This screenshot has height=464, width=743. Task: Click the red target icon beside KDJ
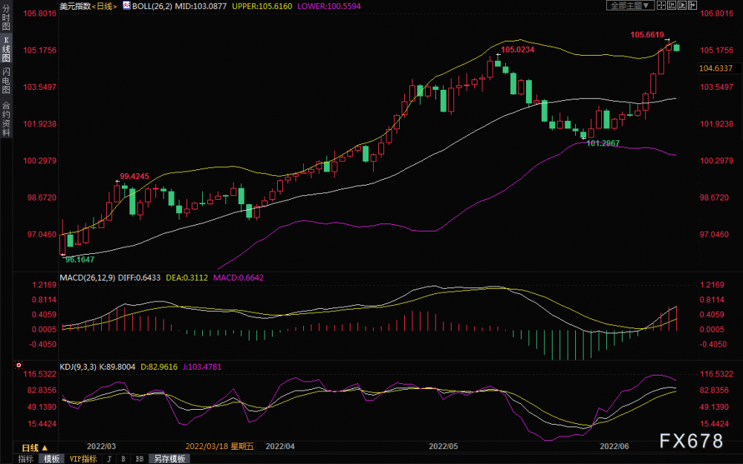[19, 365]
